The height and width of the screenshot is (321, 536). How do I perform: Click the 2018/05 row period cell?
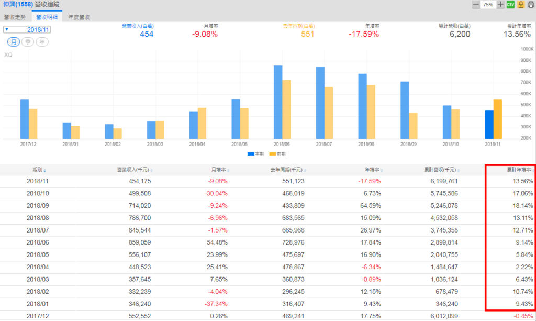click(38, 255)
